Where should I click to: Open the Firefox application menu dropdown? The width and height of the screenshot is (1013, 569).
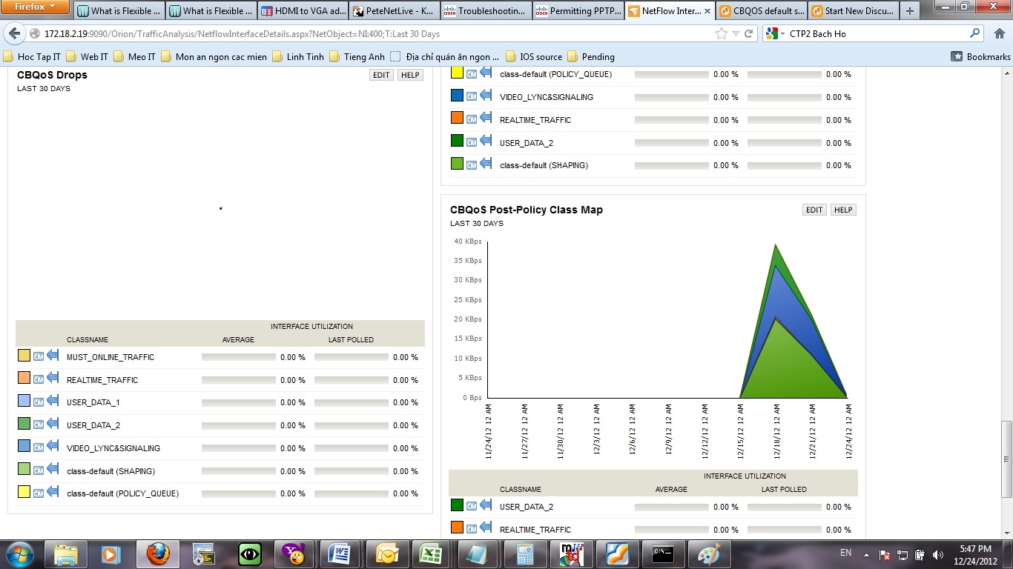pyautogui.click(x=36, y=7)
